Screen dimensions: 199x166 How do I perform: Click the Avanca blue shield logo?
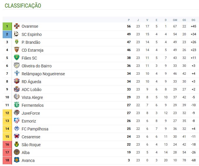[x=17, y=160]
